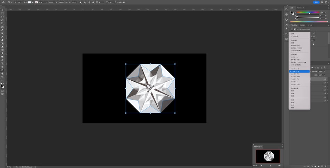
Task: Open the search icon at top right
Action: [323, 2]
